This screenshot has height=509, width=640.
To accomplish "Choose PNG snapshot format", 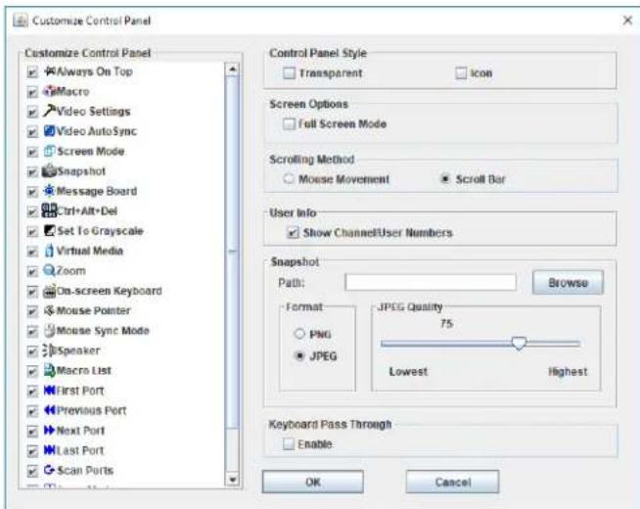I will coord(299,334).
